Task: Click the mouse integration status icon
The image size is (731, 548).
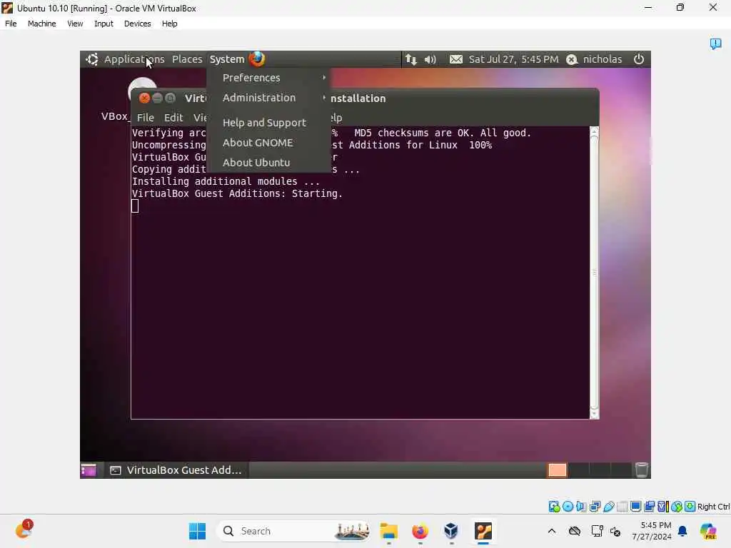Action: [x=677, y=507]
